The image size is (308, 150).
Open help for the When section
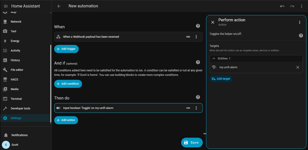point(198,26)
